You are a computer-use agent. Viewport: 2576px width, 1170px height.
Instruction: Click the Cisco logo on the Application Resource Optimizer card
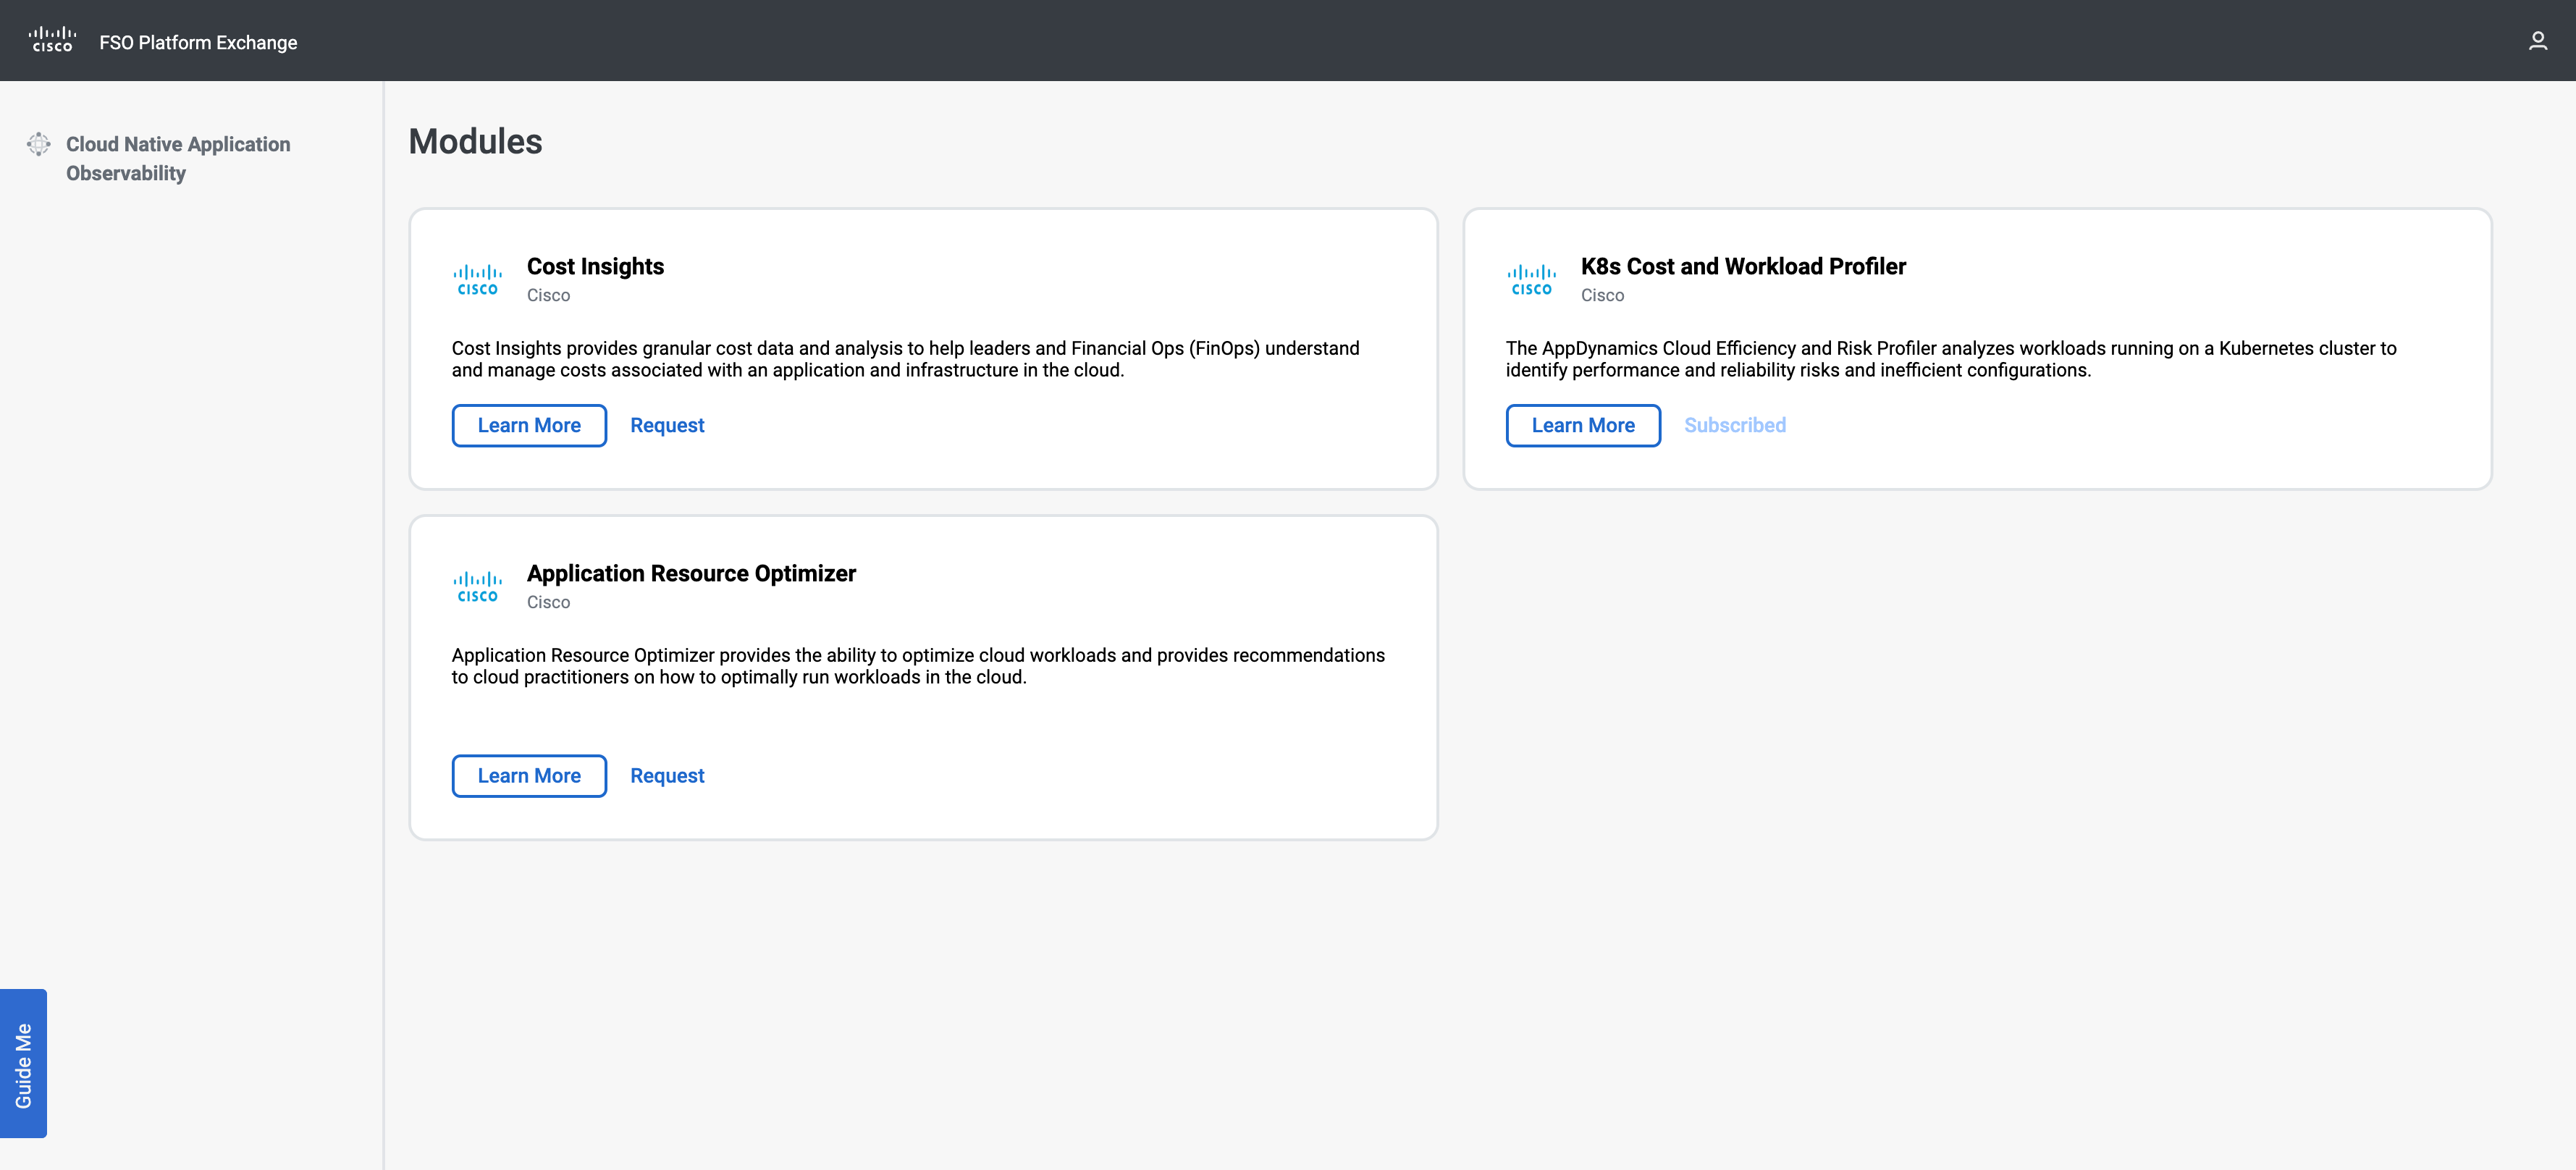coord(477,587)
